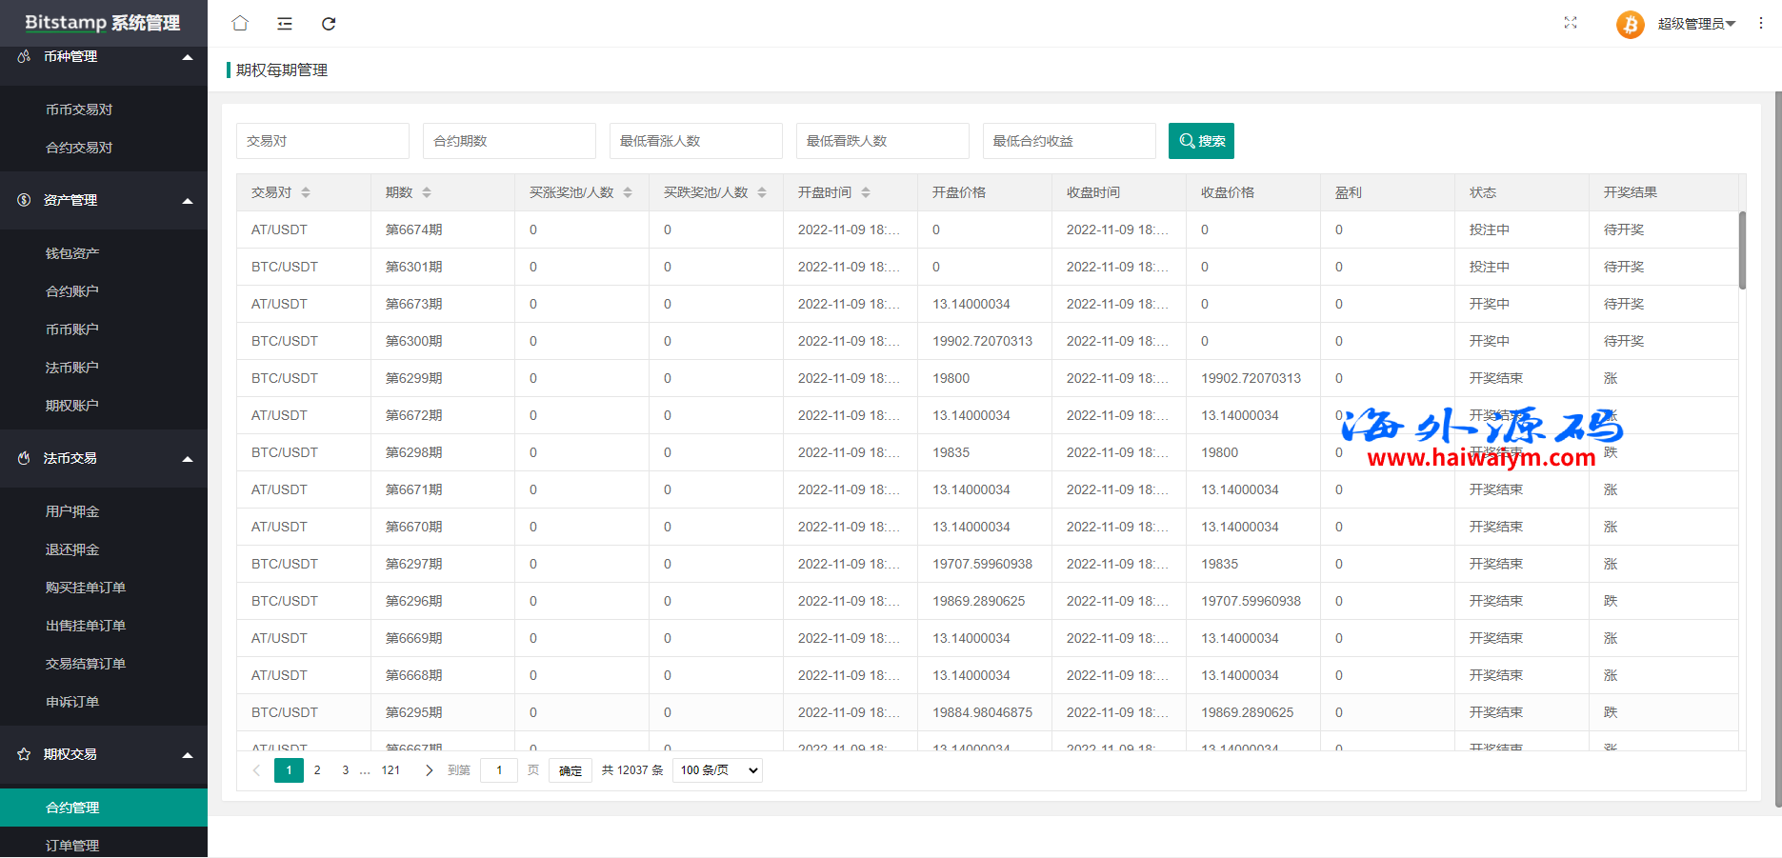The width and height of the screenshot is (1782, 858).
Task: Open the three-dot more options icon
Action: pos(1761,23)
